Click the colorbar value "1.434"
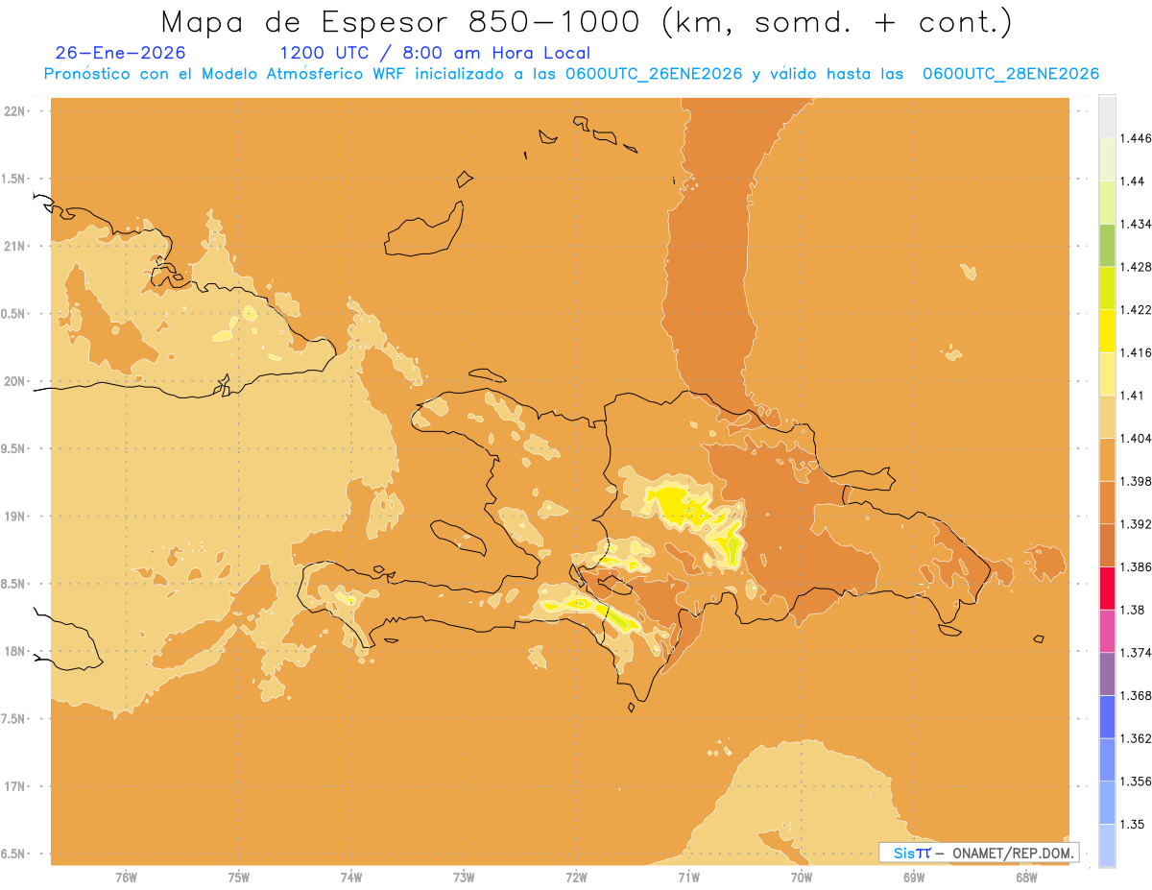This screenshot has height=890, width=1152. point(1138,224)
